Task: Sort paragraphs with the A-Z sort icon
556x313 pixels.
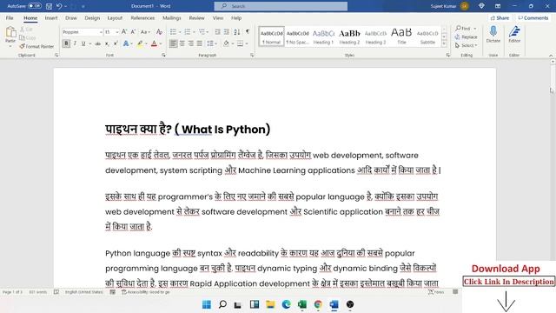Action: [237, 32]
